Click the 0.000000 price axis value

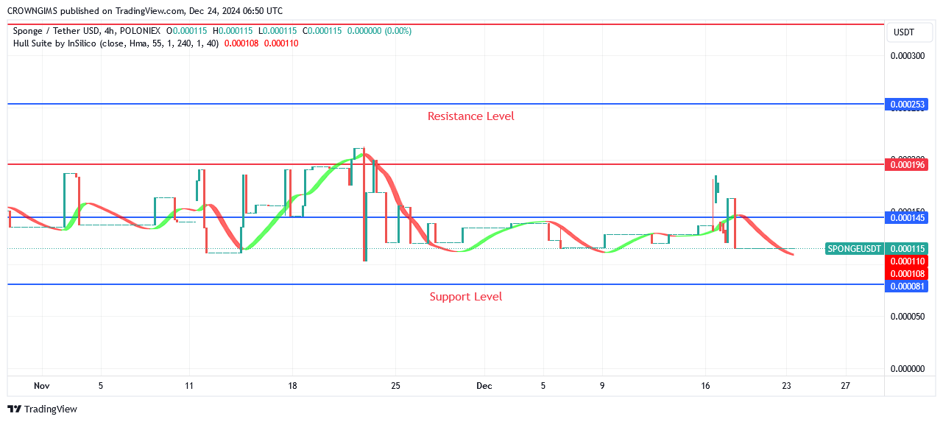(x=906, y=369)
